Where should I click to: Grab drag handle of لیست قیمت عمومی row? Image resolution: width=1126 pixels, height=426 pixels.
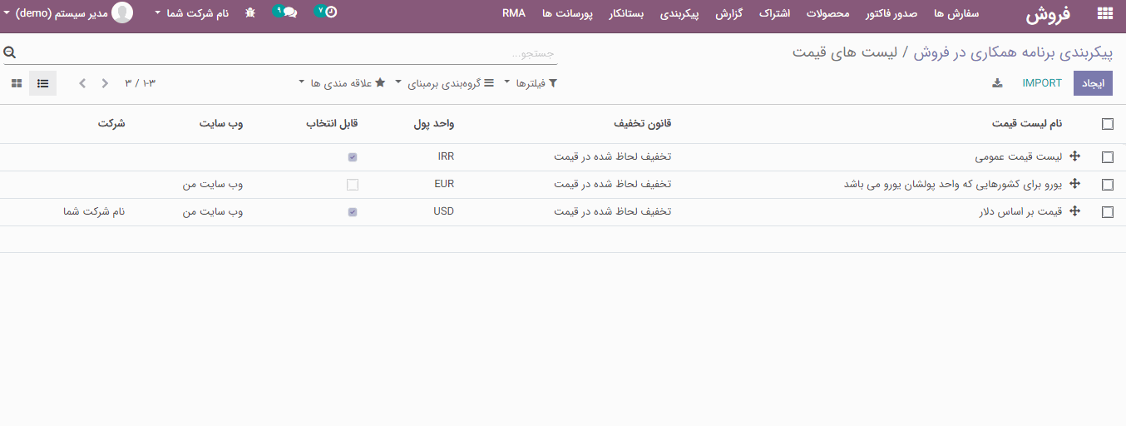(1074, 156)
